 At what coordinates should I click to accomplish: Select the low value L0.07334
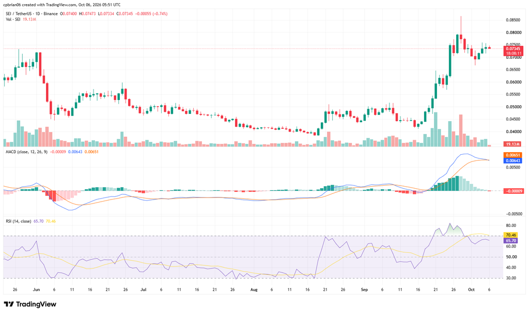coord(106,14)
